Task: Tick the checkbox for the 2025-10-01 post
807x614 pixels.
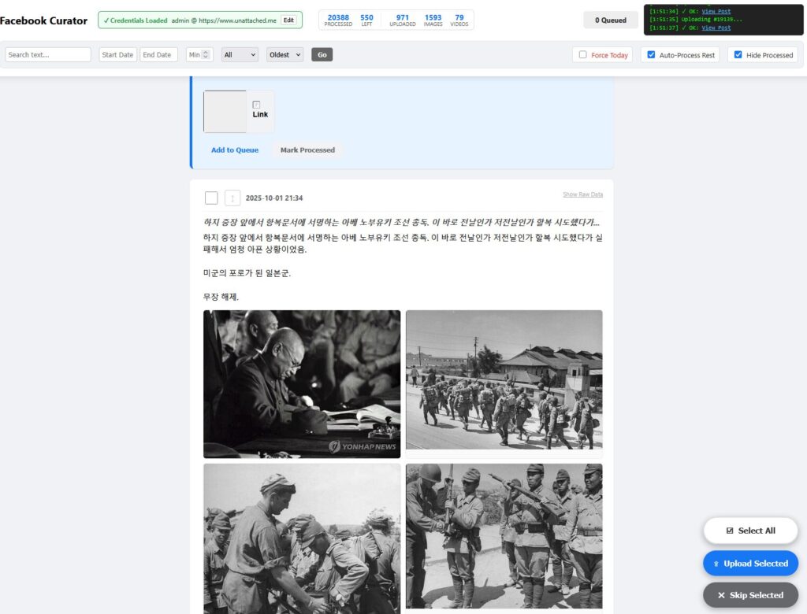Action: [x=211, y=198]
